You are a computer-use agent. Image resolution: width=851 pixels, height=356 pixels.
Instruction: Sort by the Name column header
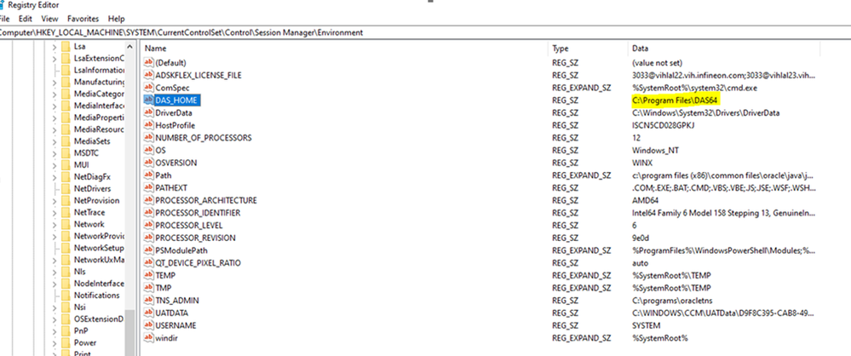(x=155, y=49)
